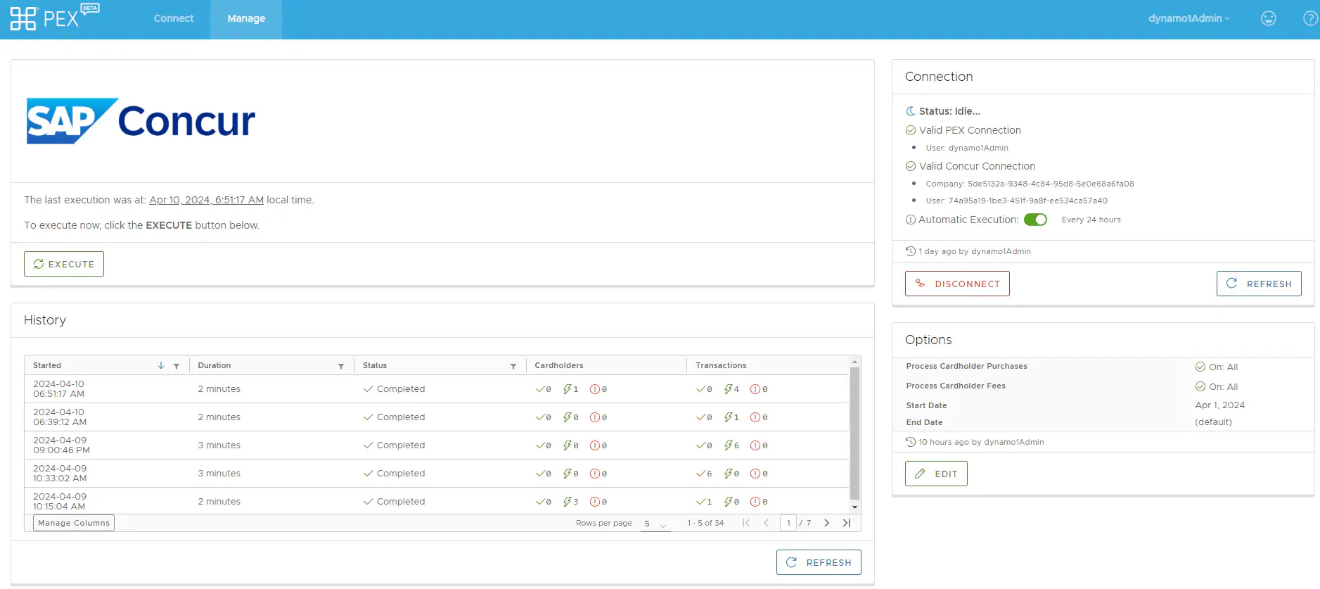Refresh the Connection panel
Viewport: 1320px width, 589px height.
(1259, 284)
